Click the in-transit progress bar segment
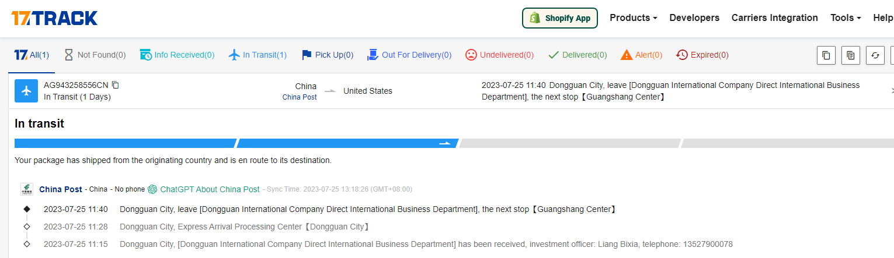Screen dimensions: 894x258 click(x=347, y=143)
